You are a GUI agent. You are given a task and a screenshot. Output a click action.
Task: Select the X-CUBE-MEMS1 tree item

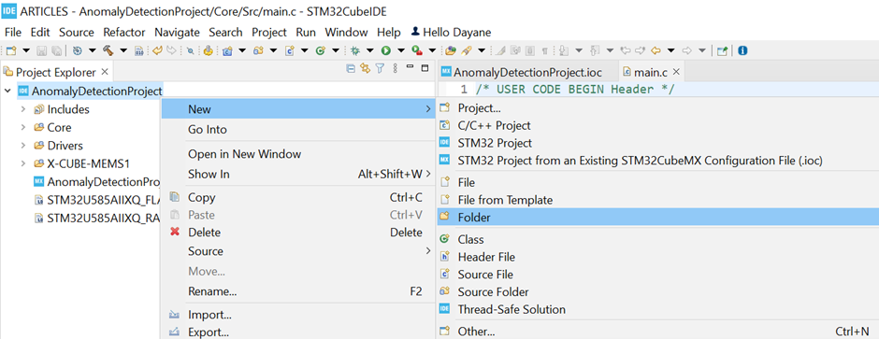(x=82, y=163)
